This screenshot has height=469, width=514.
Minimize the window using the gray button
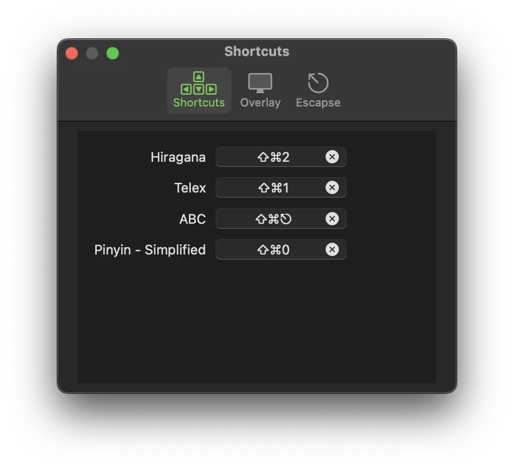pos(92,53)
